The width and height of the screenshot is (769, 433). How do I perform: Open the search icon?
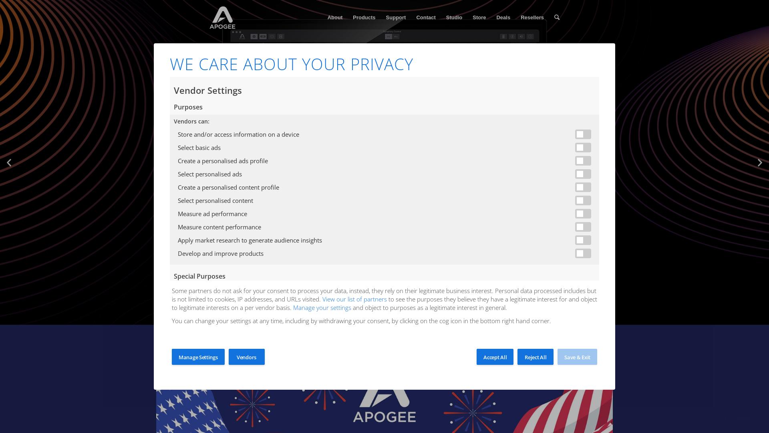pos(557,17)
